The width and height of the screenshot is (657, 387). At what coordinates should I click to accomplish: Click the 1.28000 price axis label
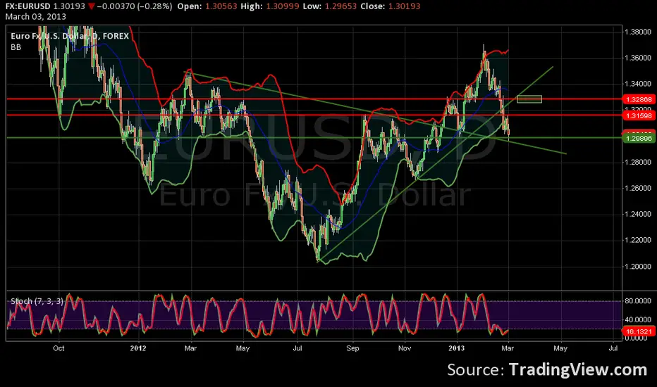[x=638, y=162]
